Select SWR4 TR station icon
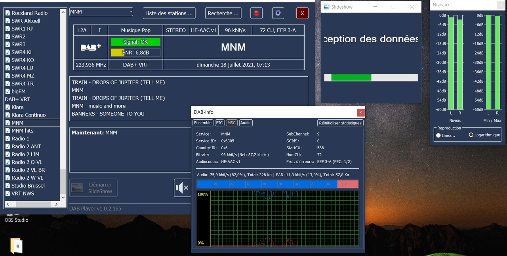This screenshot has height=256, width=507. (x=8, y=84)
